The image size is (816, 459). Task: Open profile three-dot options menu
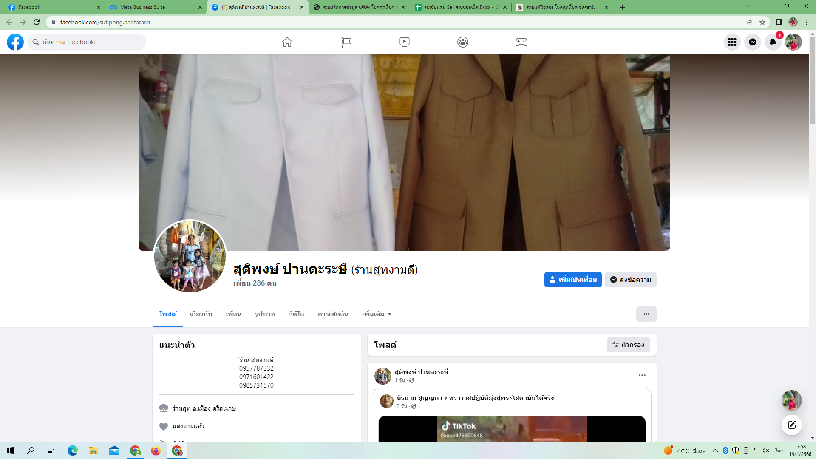pyautogui.click(x=646, y=314)
